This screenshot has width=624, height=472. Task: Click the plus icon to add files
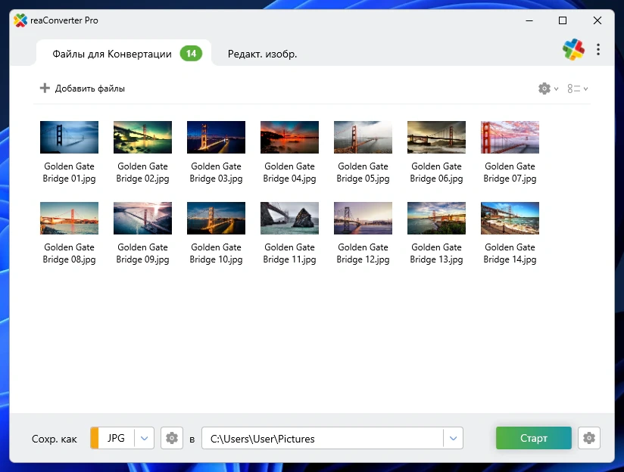[45, 88]
